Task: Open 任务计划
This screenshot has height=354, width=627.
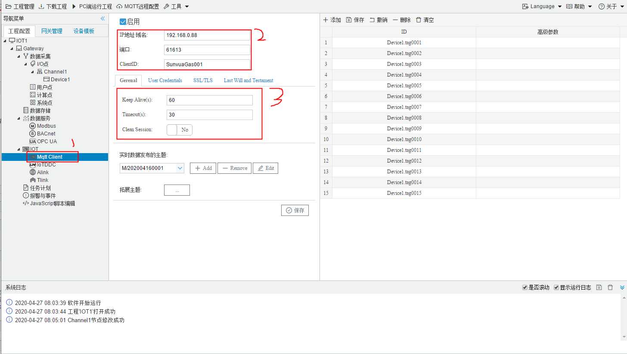Action: 37,188
